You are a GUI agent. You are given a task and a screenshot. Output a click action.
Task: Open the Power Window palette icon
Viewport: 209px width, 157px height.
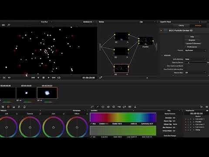103,107
